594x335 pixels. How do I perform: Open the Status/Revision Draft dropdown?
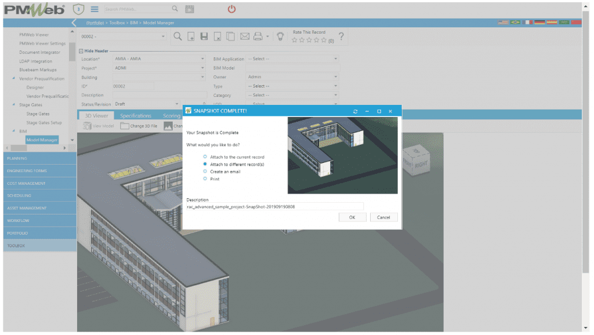click(176, 104)
